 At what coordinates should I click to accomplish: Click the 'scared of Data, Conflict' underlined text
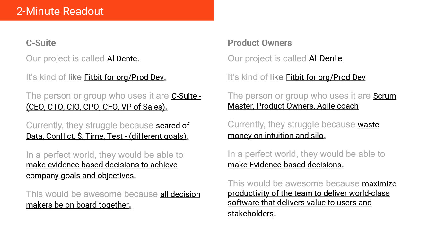coord(108,131)
